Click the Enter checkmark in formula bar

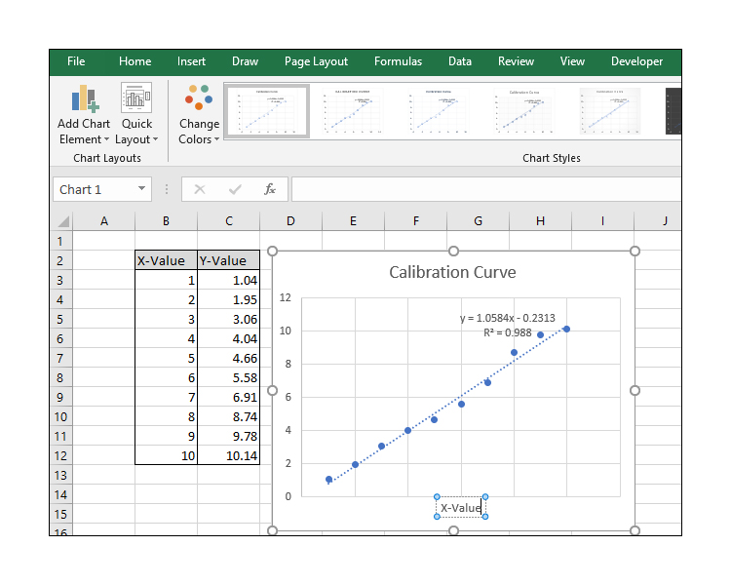click(235, 189)
